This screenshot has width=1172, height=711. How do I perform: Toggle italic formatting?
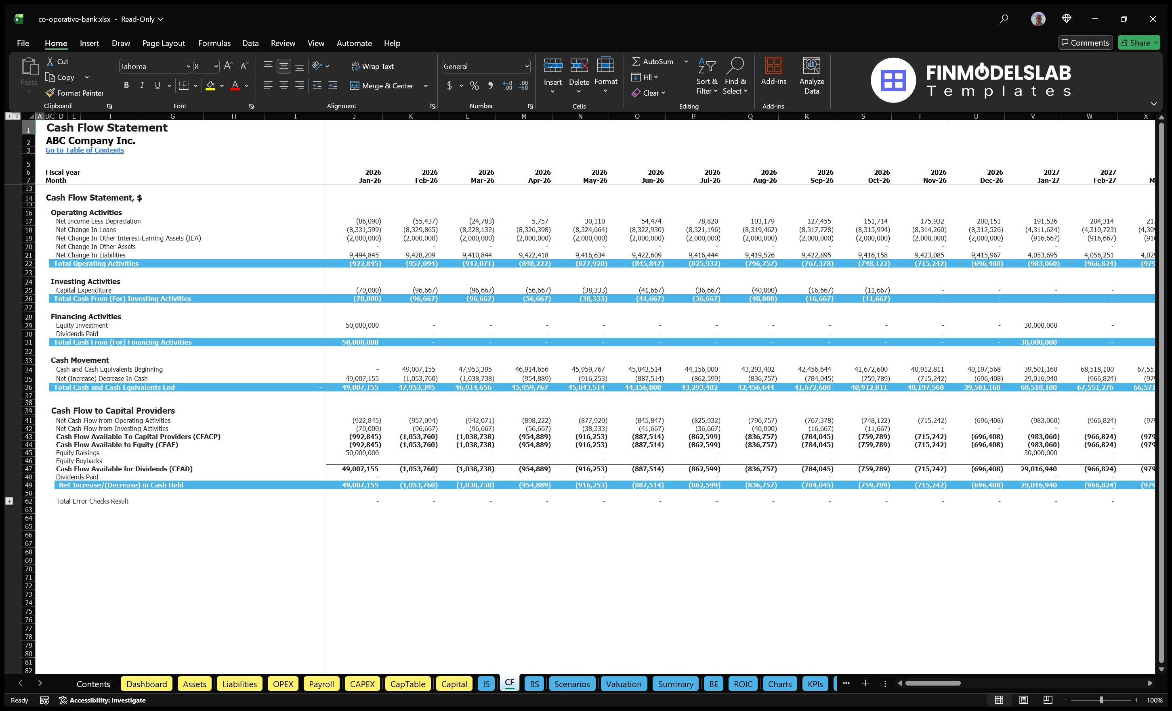(x=141, y=85)
